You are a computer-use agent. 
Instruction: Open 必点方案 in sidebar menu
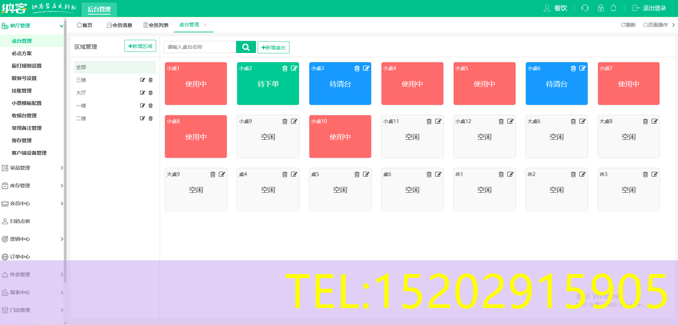pos(22,53)
